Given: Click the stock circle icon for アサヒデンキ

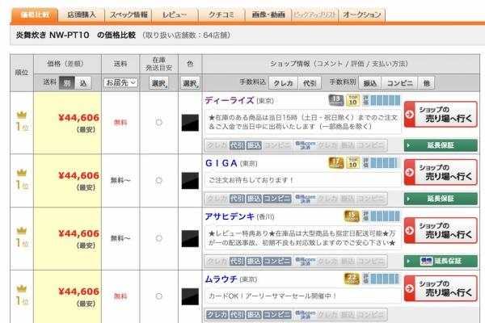Looking at the screenshot, I should [x=159, y=238].
